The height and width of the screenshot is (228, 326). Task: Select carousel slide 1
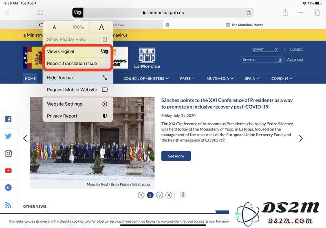(x=141, y=195)
